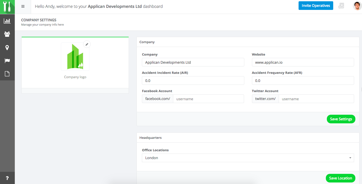Viewport: 362px width, 184px height.
Task: Click the Facebook username input field
Action: (208, 99)
